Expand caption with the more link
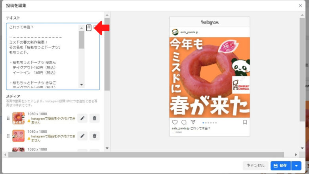Screen dimensions: 309x174 tap(179, 132)
